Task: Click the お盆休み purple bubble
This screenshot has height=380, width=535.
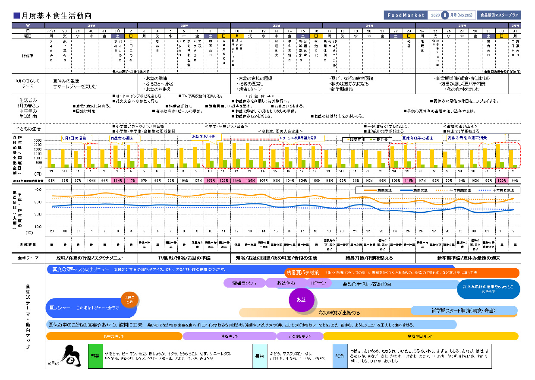Action: [x=286, y=283]
